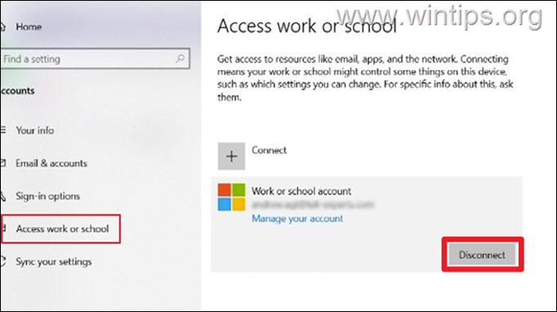
Task: Open Sign-in options
Action: point(47,196)
